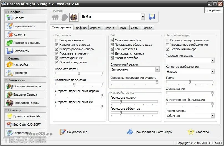Toggle Движущаяся камера checkbox

pos(112,53)
